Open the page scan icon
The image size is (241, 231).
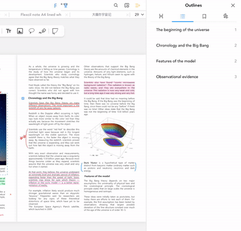point(127,5)
